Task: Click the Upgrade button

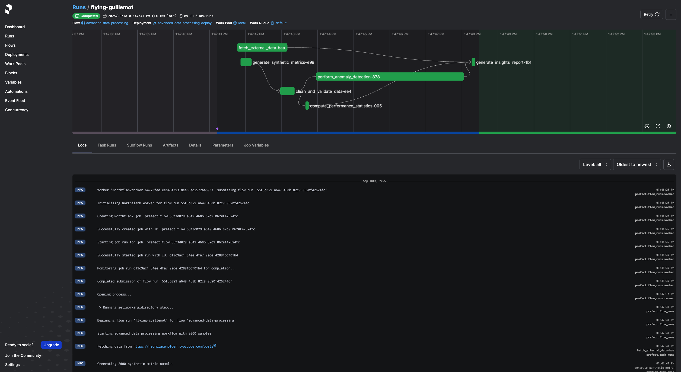Action: [x=51, y=345]
